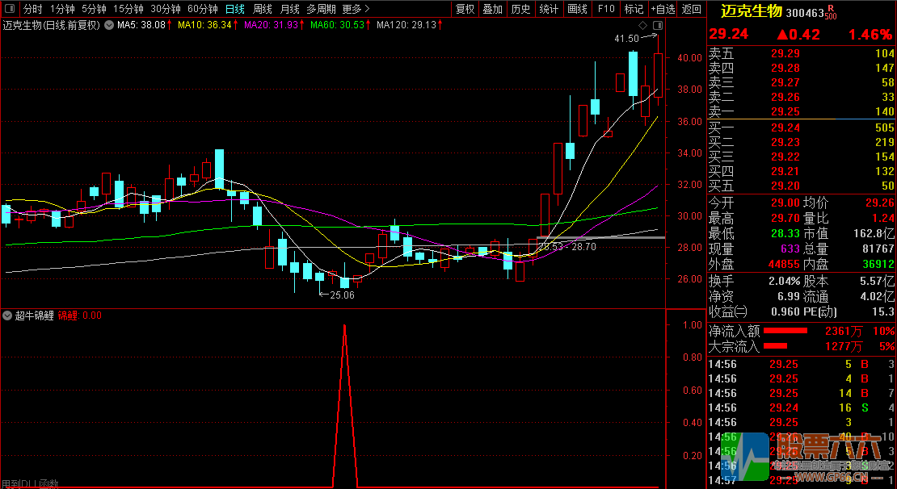The width and height of the screenshot is (897, 489).
Task: Open F10 company information
Action: tap(605, 9)
